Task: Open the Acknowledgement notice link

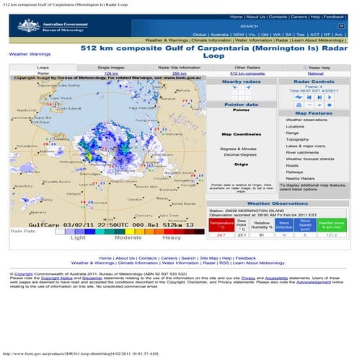Action: pos(314,282)
